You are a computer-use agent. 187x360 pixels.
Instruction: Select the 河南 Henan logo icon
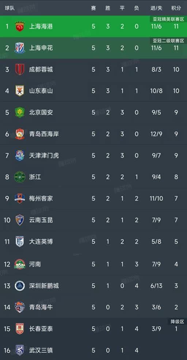click(20, 264)
